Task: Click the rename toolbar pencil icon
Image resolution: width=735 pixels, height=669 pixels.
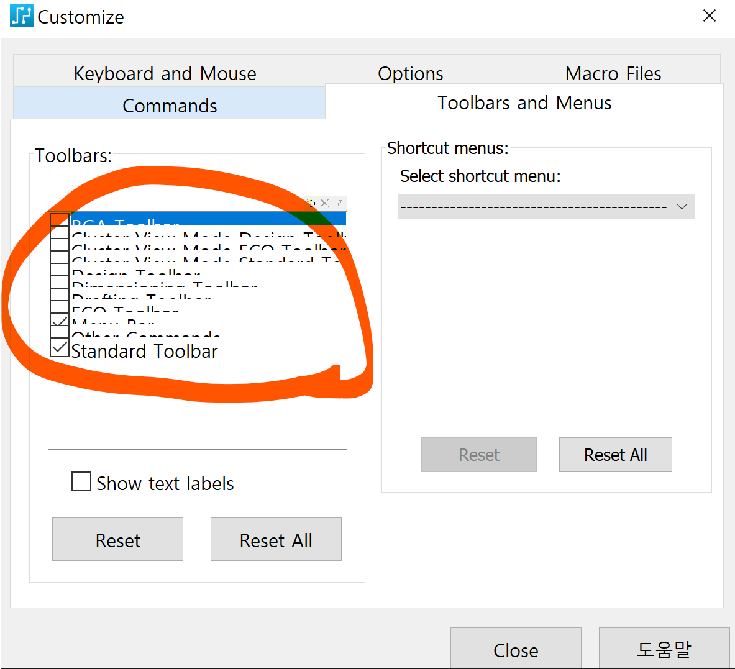Action: point(339,203)
